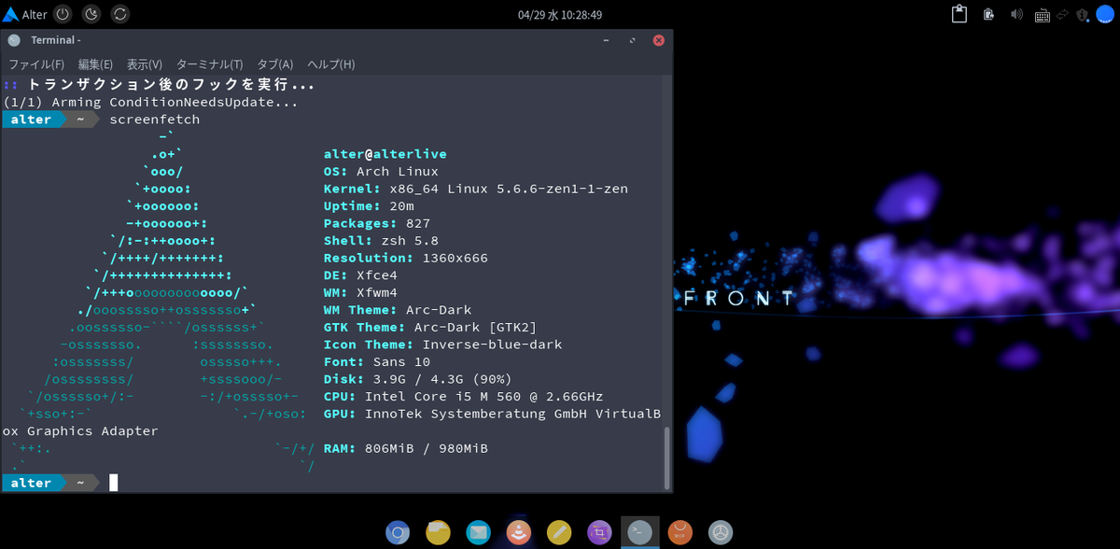Click the 'GTK Theme: Arc-Dark [GTK2]' line
This screenshot has width=1120, height=549.
point(430,327)
